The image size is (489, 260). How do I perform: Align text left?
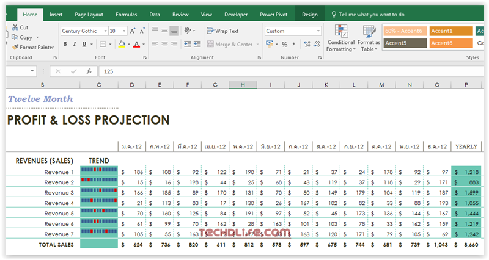point(155,44)
